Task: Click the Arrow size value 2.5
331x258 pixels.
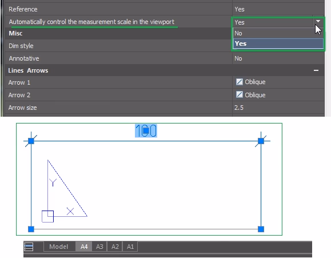Action: 239,108
